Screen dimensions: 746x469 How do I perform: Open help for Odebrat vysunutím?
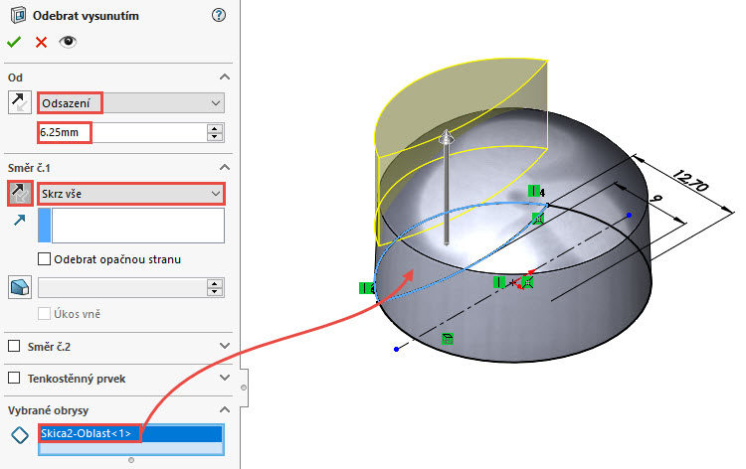[219, 15]
